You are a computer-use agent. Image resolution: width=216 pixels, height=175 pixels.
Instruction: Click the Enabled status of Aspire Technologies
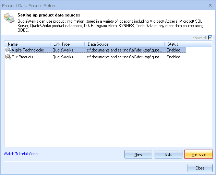[173, 50]
